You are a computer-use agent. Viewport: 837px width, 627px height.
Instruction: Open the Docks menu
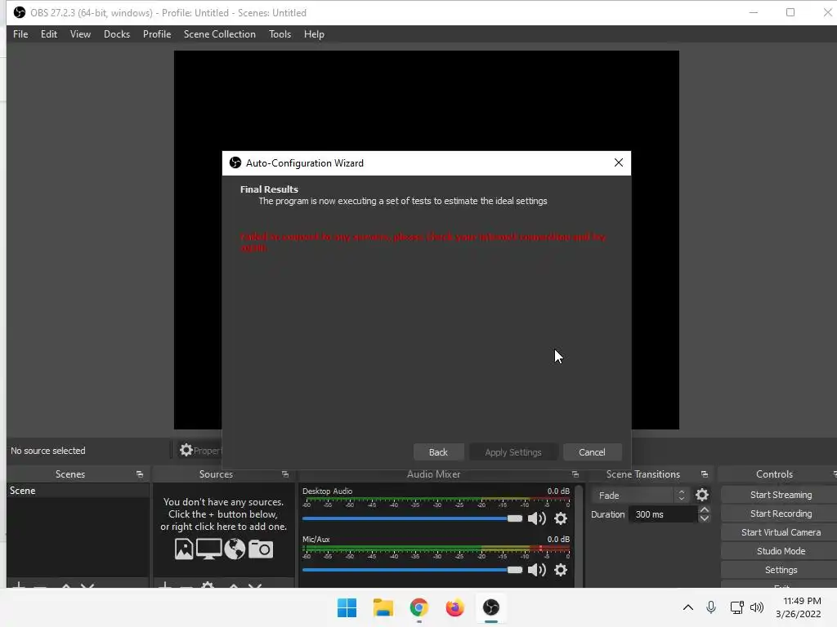(x=117, y=34)
